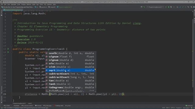Image resolution: width=195 pixels, height=109 pixels.
Task: Click Run with Coverage icon in toolbar
Action: [171, 7]
